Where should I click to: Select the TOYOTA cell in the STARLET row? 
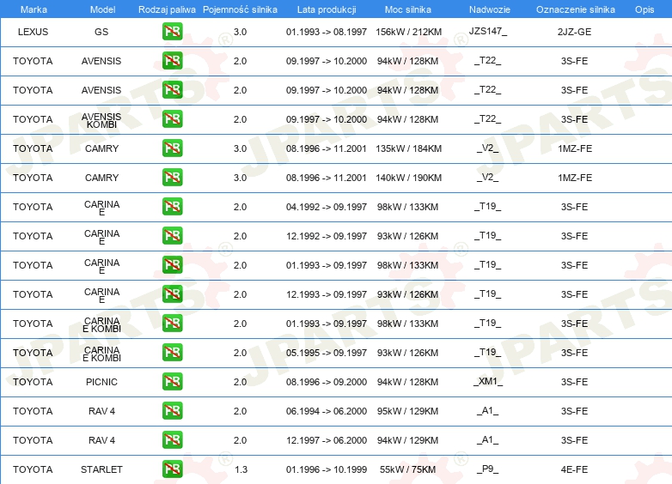[x=33, y=469]
